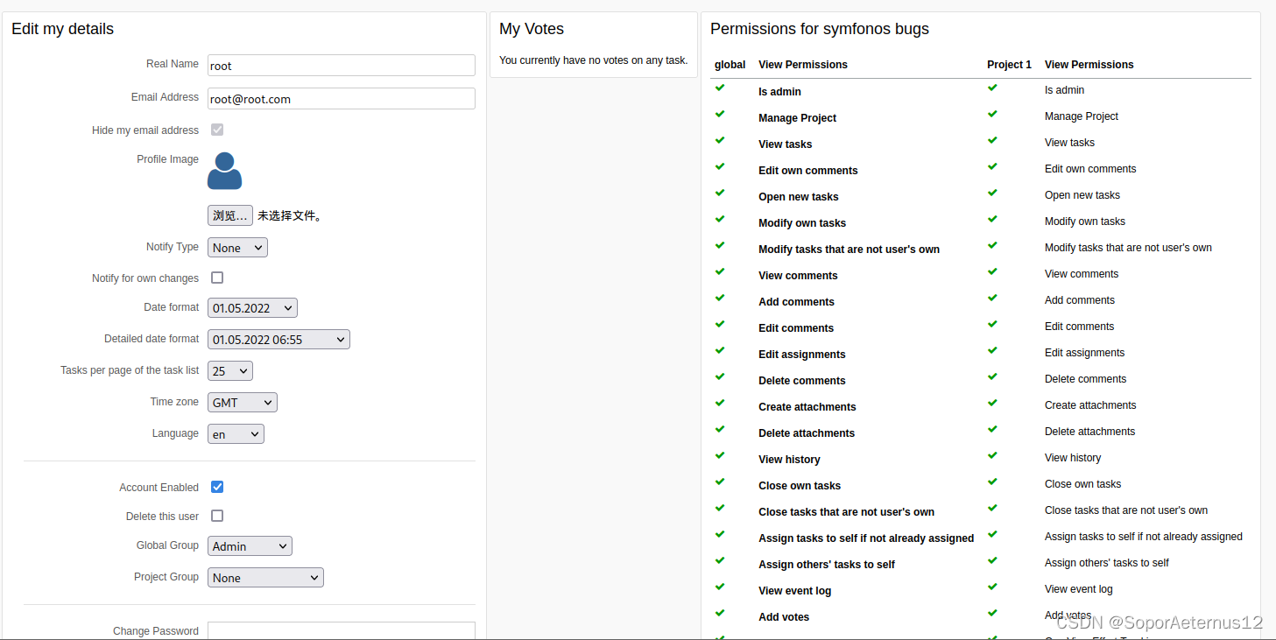Click the Change Password field
The height and width of the screenshot is (640, 1276).
[x=341, y=630]
